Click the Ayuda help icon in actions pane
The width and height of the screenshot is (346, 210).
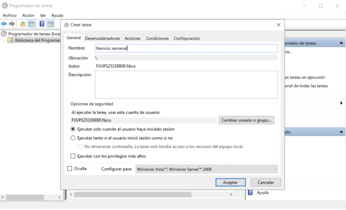click(x=250, y=192)
